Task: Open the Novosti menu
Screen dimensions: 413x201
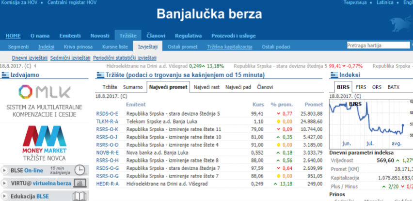Action: point(100,36)
